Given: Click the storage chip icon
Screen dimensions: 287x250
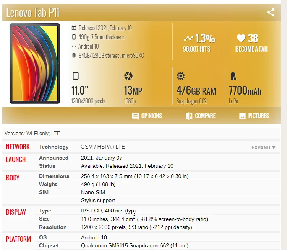Looking at the screenshot, I should pyautogui.click(x=74, y=56).
